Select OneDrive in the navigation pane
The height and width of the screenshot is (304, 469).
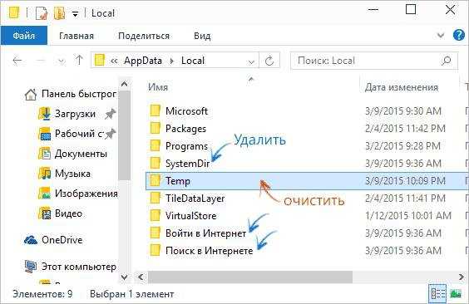point(53,240)
